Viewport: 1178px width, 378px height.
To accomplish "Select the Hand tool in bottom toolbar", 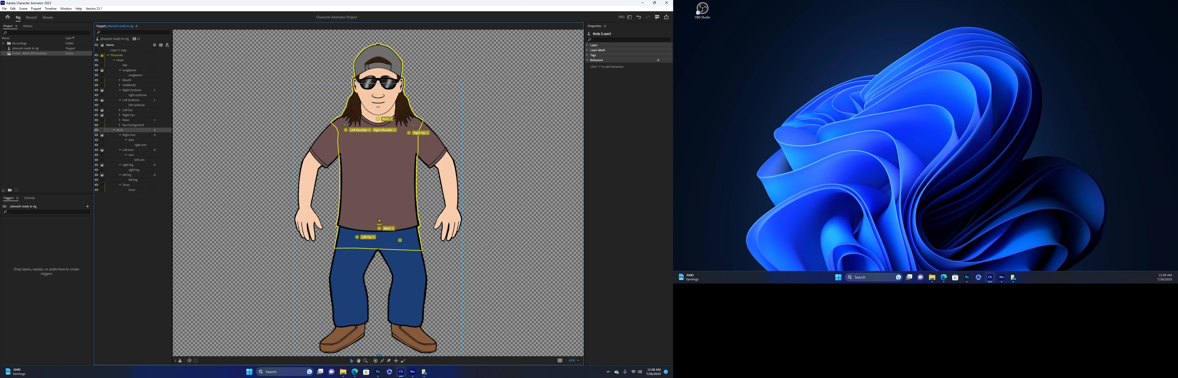I will pos(358,361).
